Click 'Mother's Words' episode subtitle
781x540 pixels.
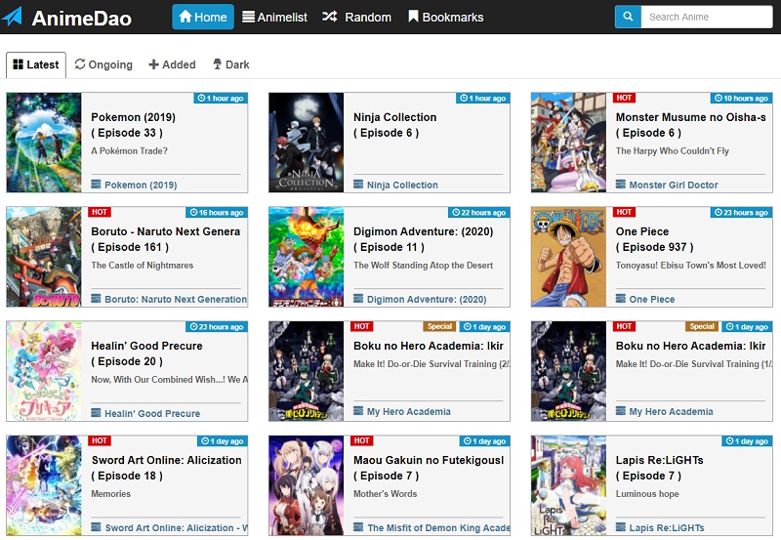click(385, 494)
